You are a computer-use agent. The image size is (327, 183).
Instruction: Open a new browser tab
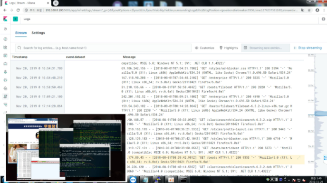point(56,3)
